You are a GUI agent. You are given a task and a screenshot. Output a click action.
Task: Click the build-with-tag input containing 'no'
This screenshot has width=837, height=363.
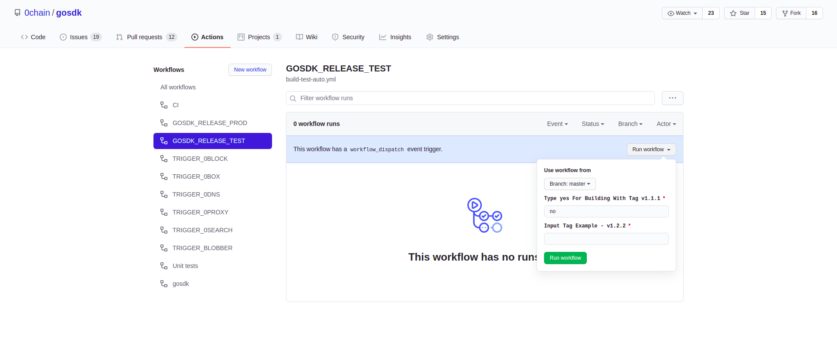pyautogui.click(x=606, y=211)
